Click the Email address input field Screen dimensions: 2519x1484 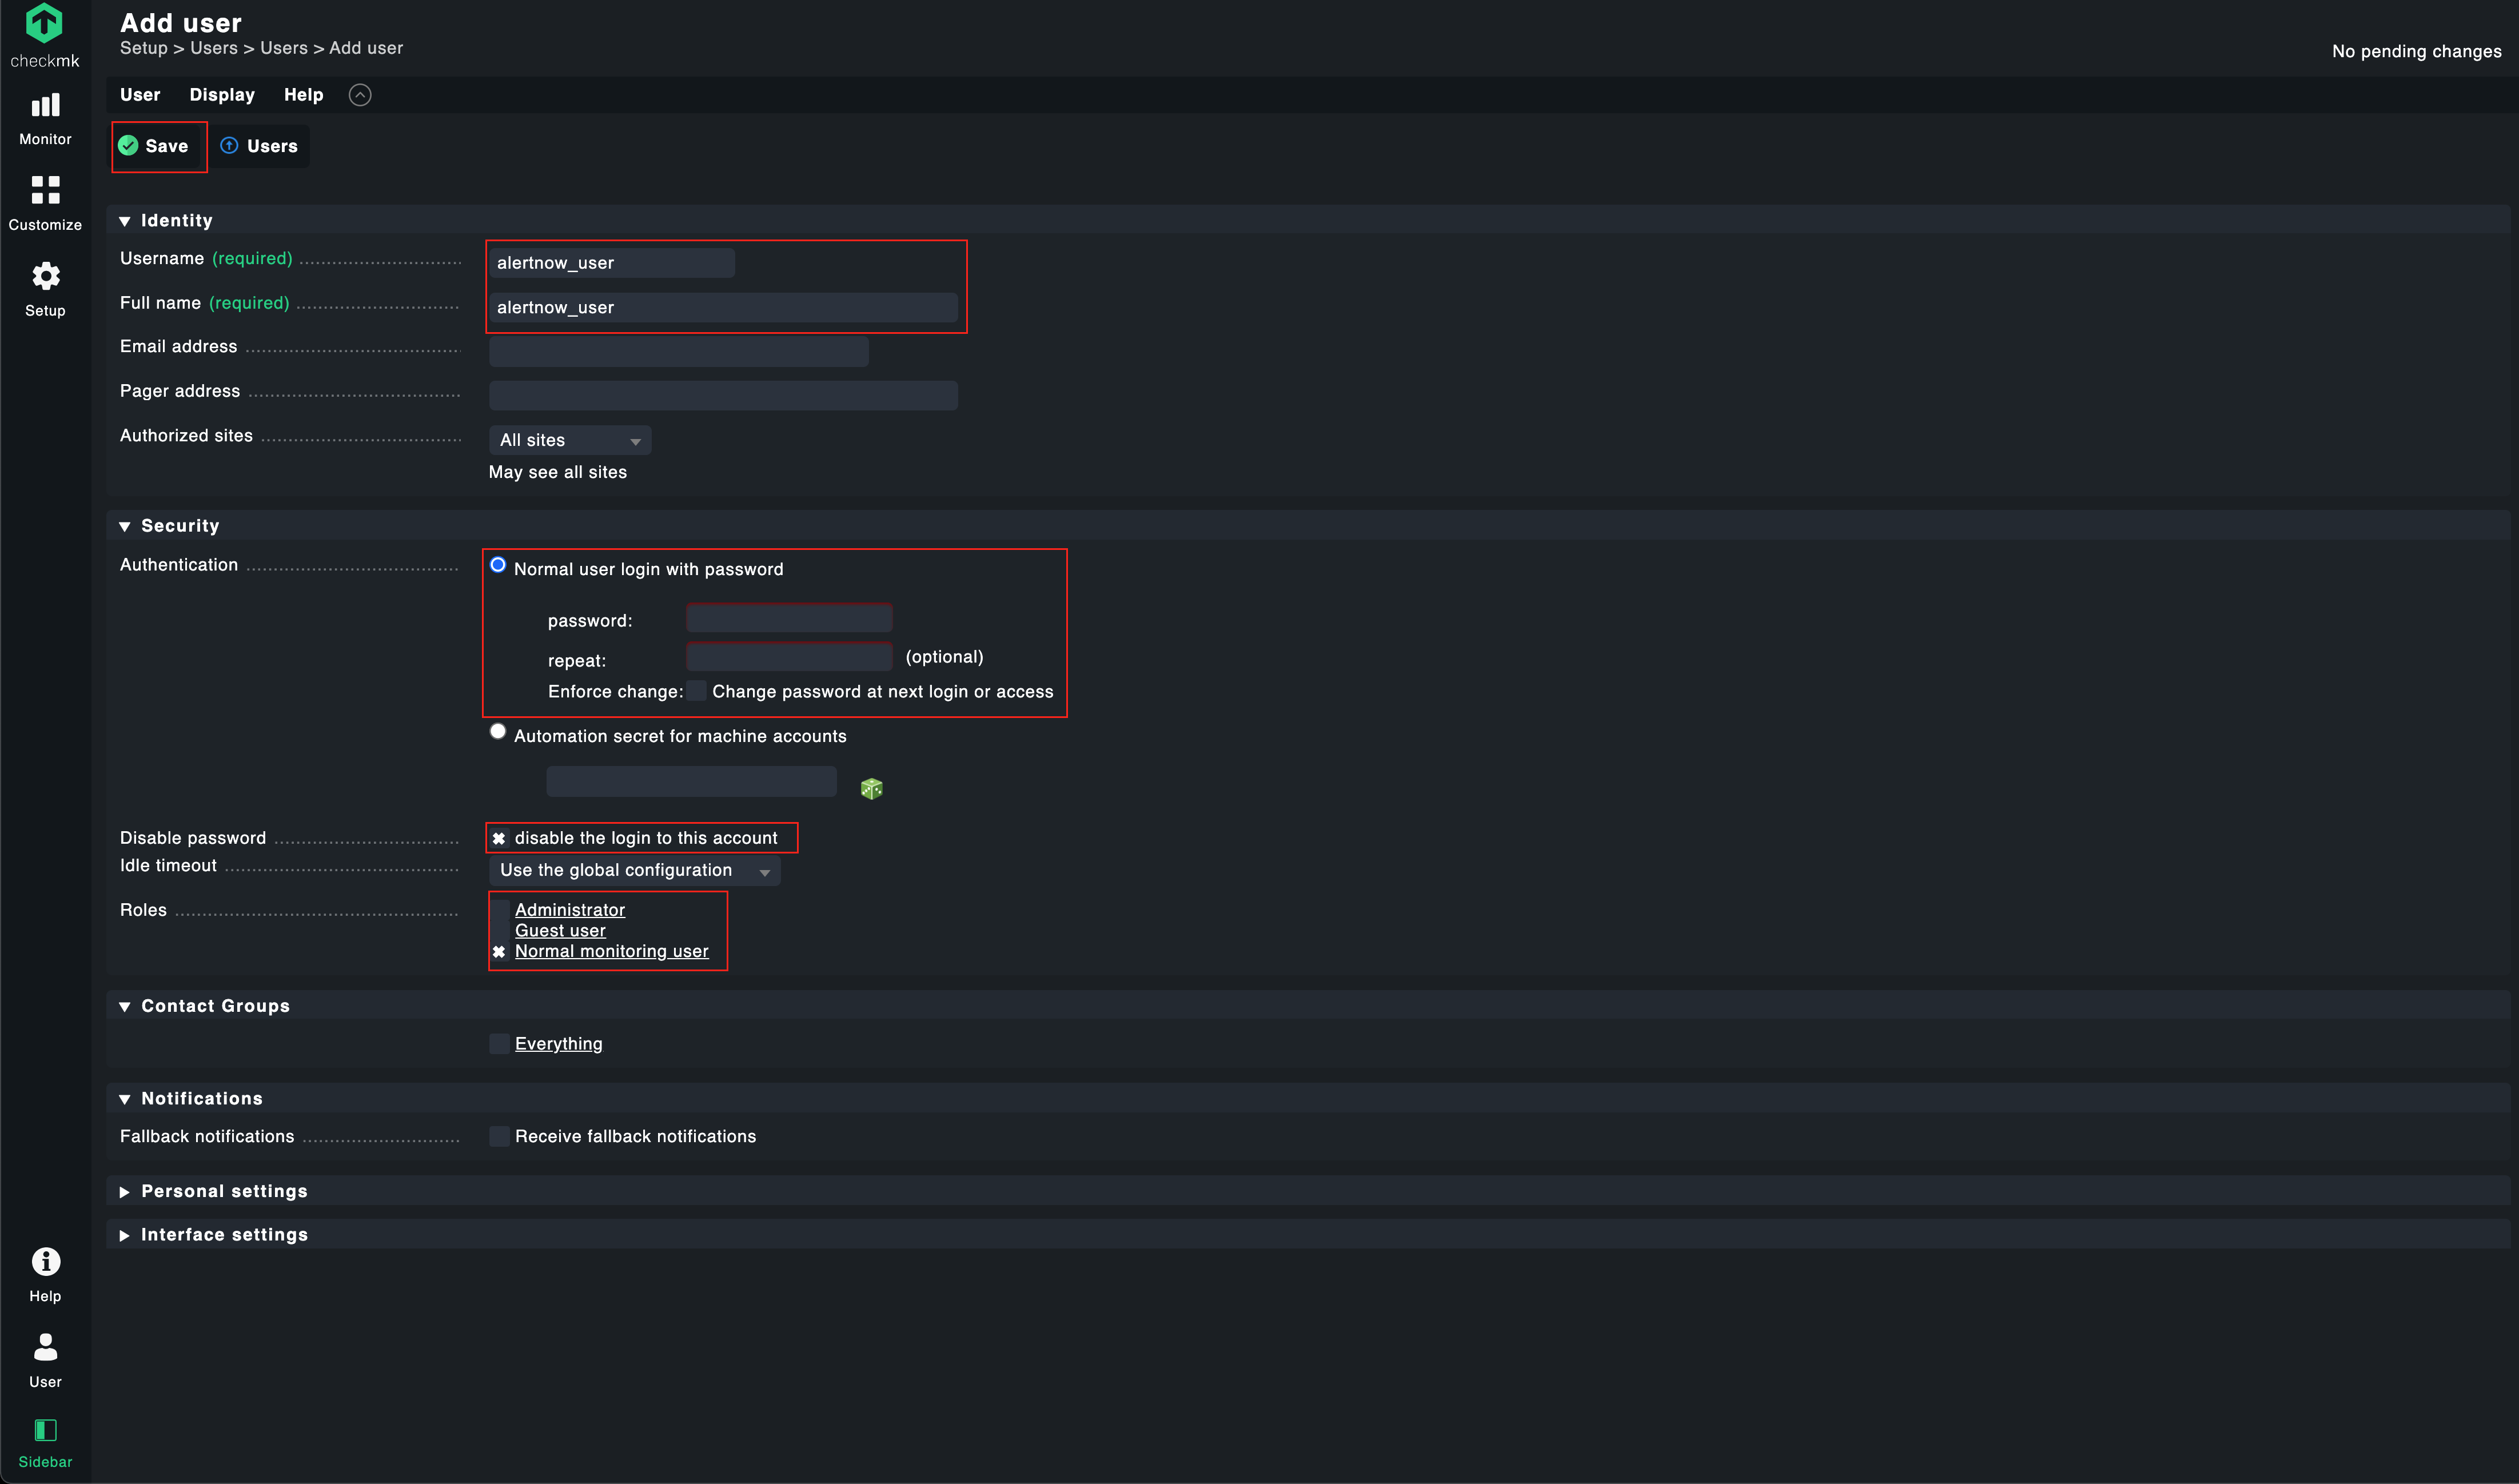(x=678, y=351)
